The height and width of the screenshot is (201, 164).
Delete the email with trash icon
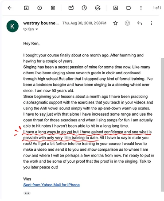(53, 8)
